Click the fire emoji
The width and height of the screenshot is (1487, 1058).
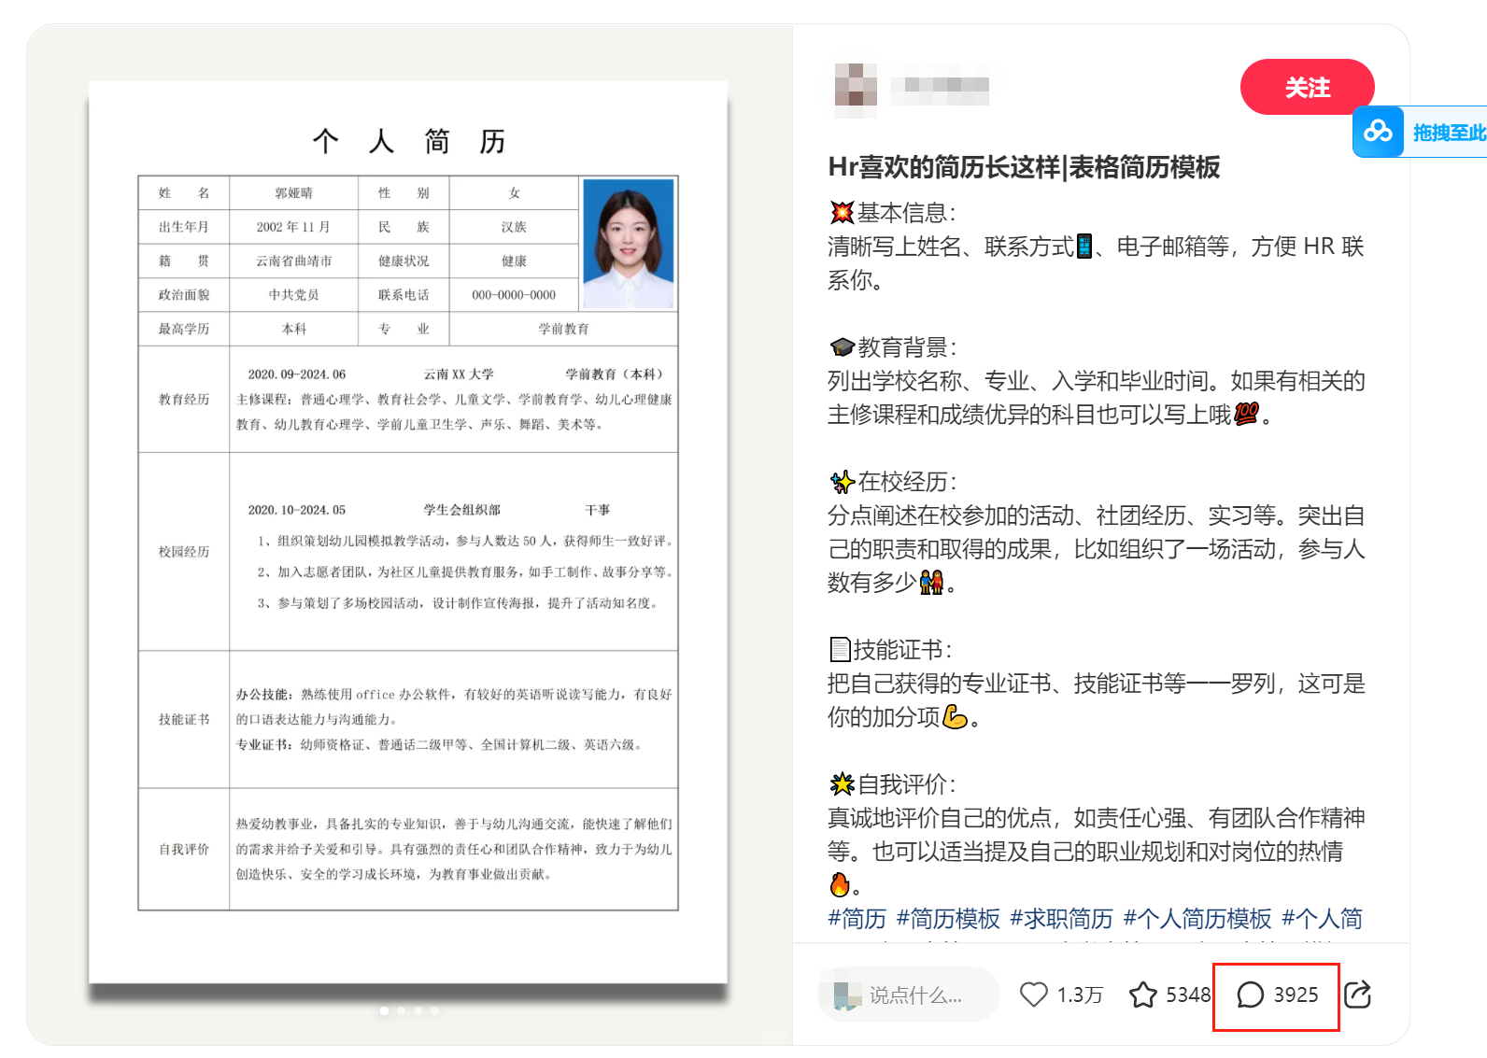click(839, 883)
